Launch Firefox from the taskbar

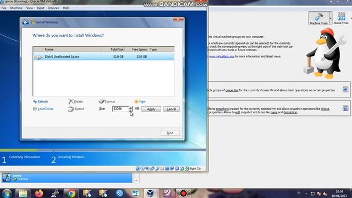[39, 193]
